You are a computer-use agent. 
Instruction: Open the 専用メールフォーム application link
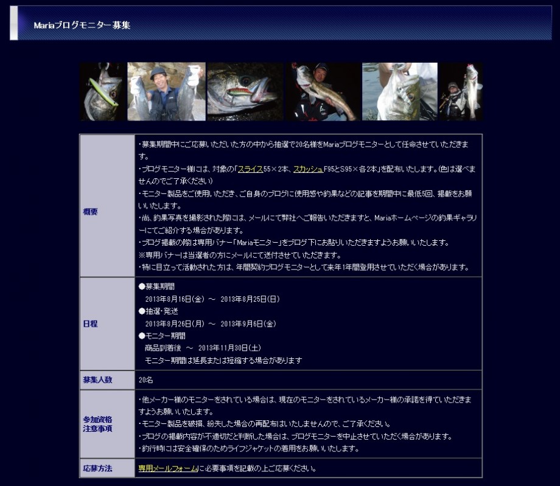pos(168,468)
